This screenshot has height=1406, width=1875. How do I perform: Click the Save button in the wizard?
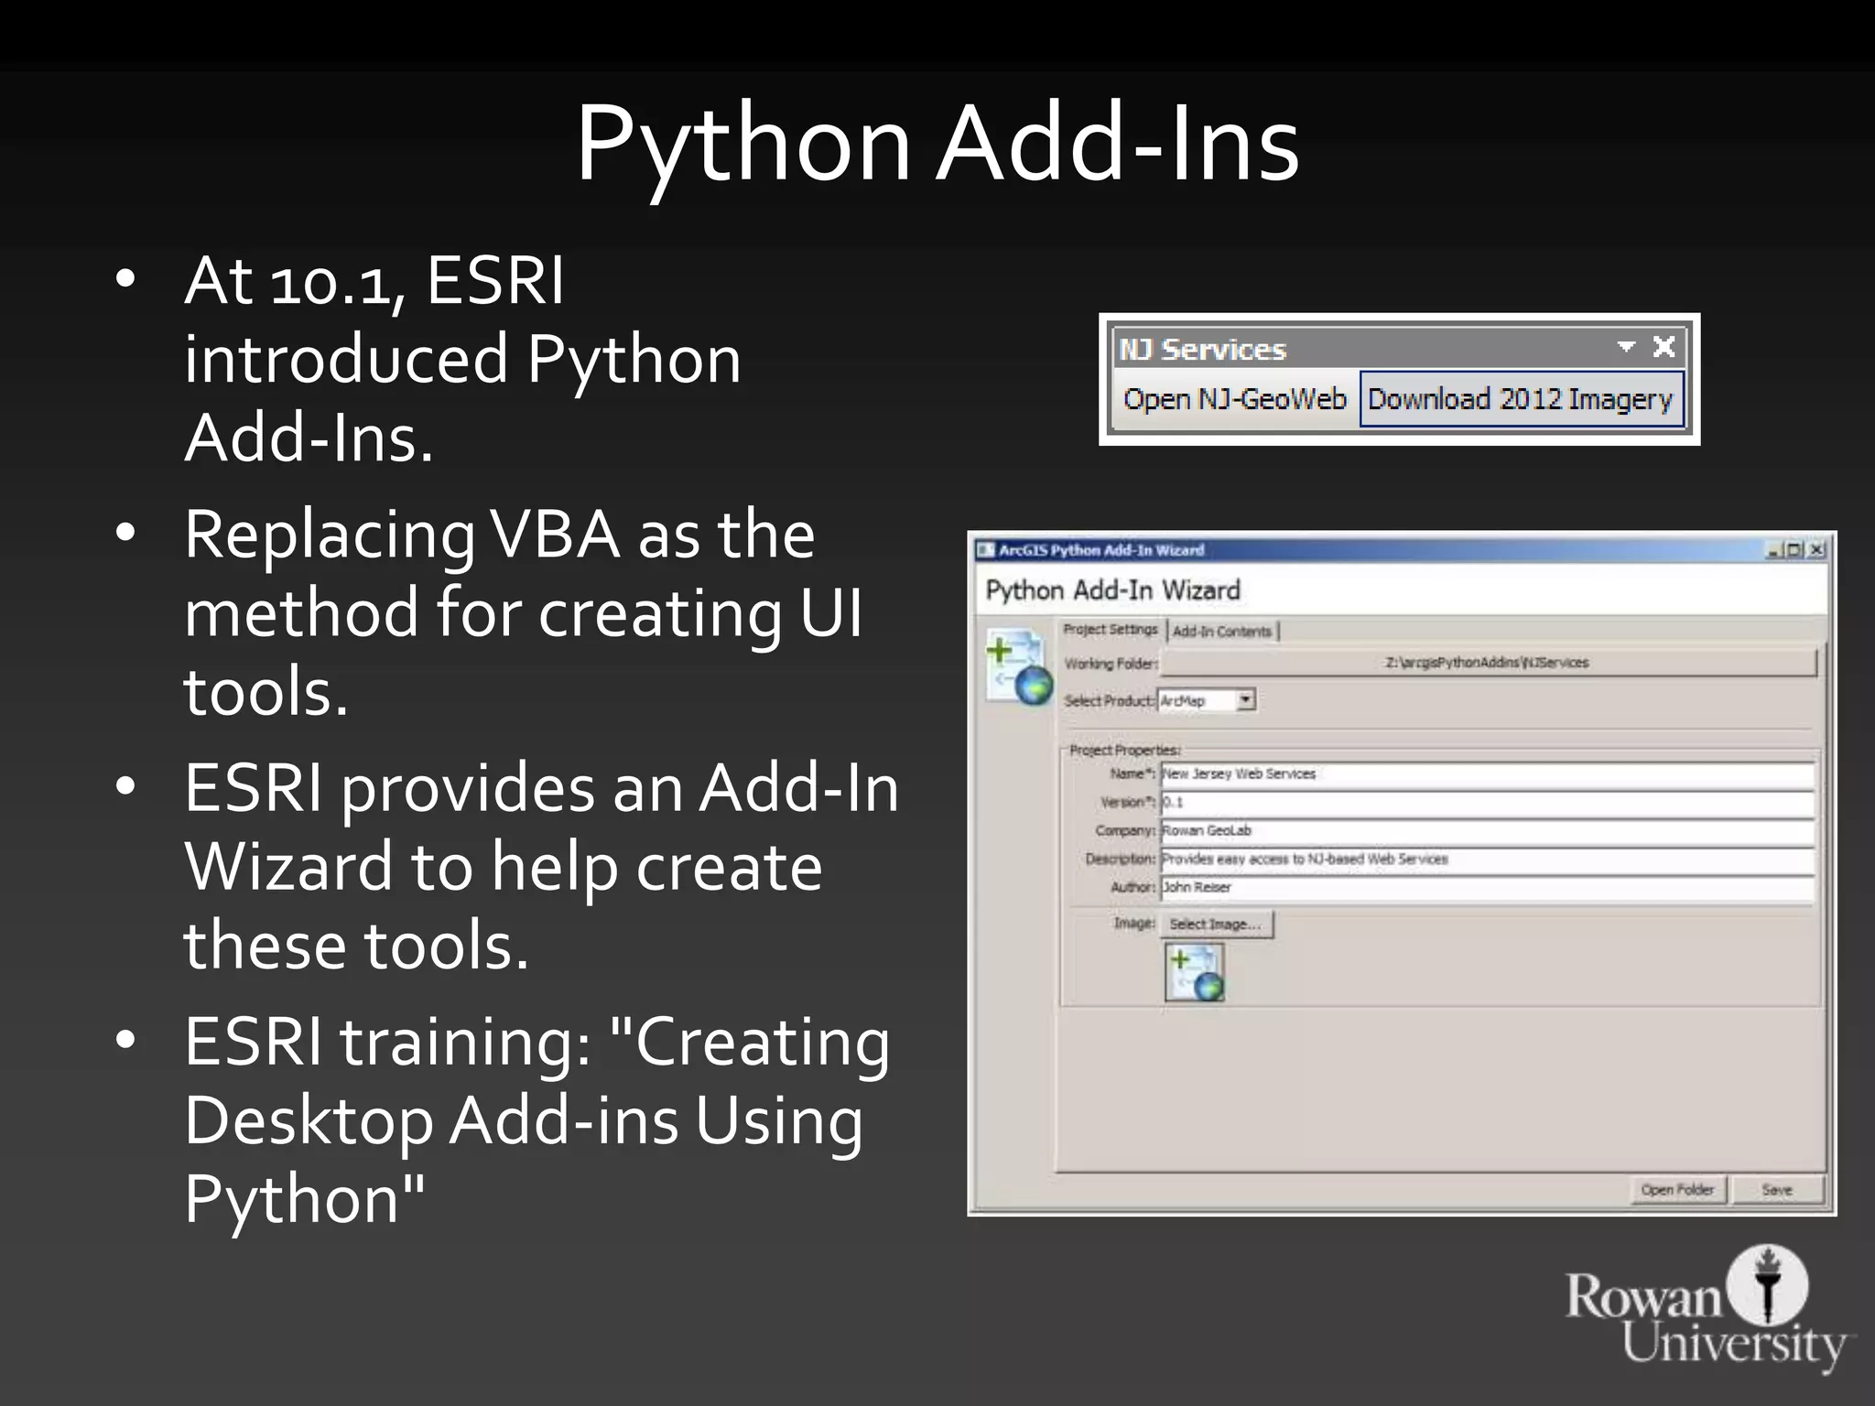pyautogui.click(x=1777, y=1190)
